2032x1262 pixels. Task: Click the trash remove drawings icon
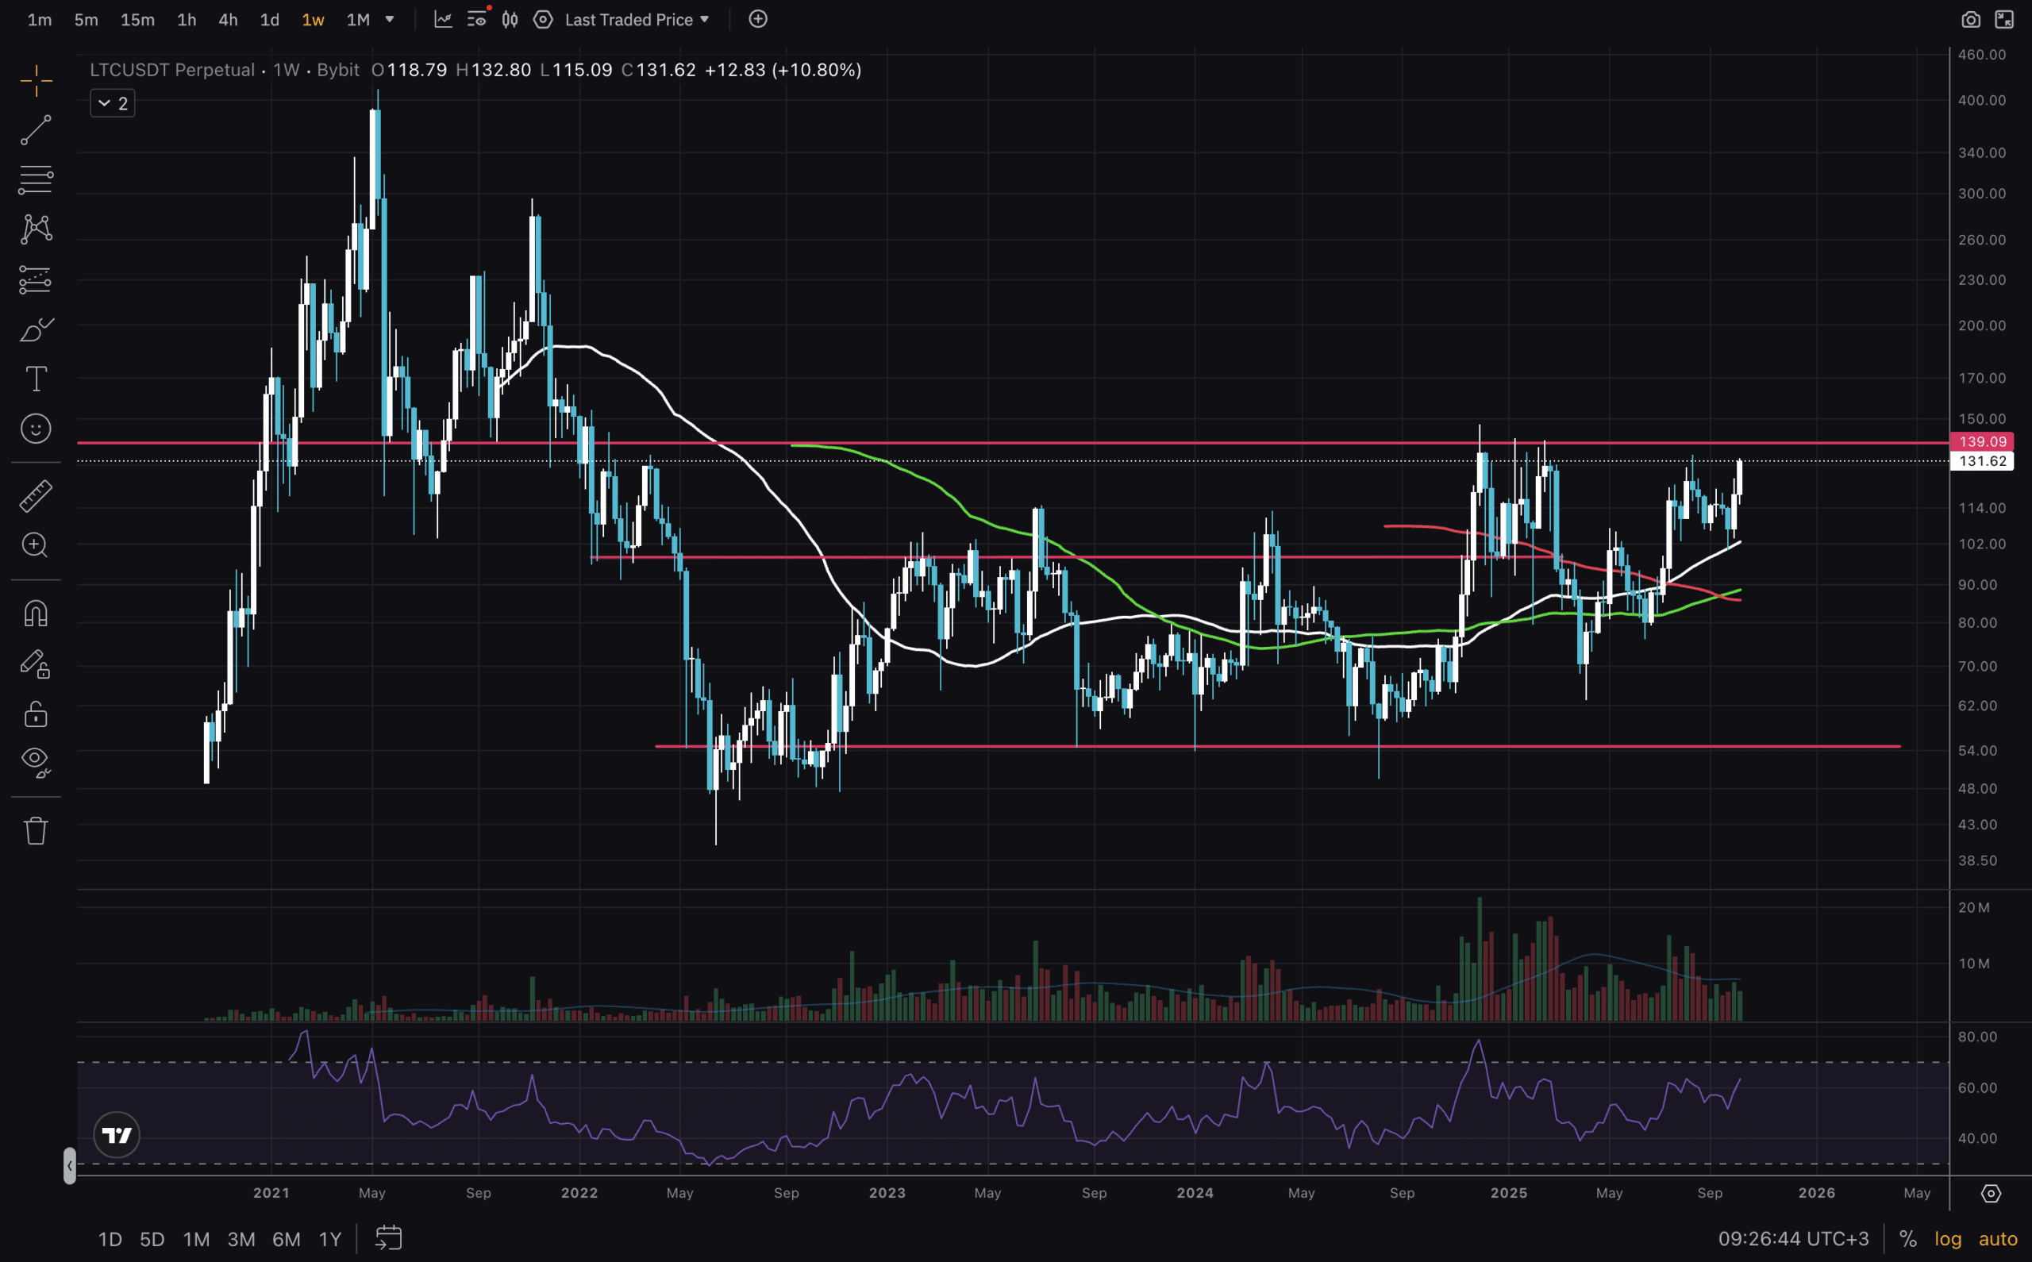click(x=35, y=830)
